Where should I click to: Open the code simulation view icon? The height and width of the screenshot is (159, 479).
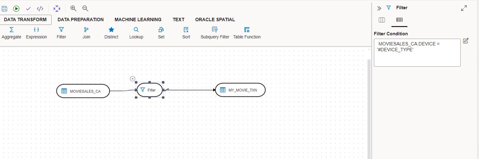click(x=40, y=9)
